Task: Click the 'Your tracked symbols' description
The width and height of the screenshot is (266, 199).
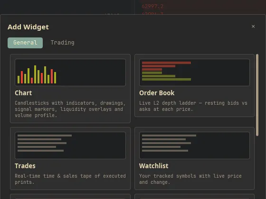Action: (x=190, y=179)
